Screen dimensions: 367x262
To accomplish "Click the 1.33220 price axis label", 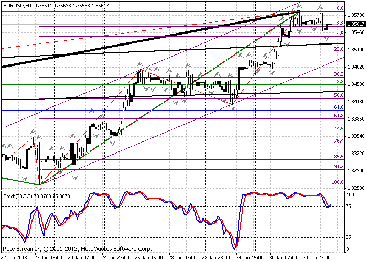I will coord(356,154).
